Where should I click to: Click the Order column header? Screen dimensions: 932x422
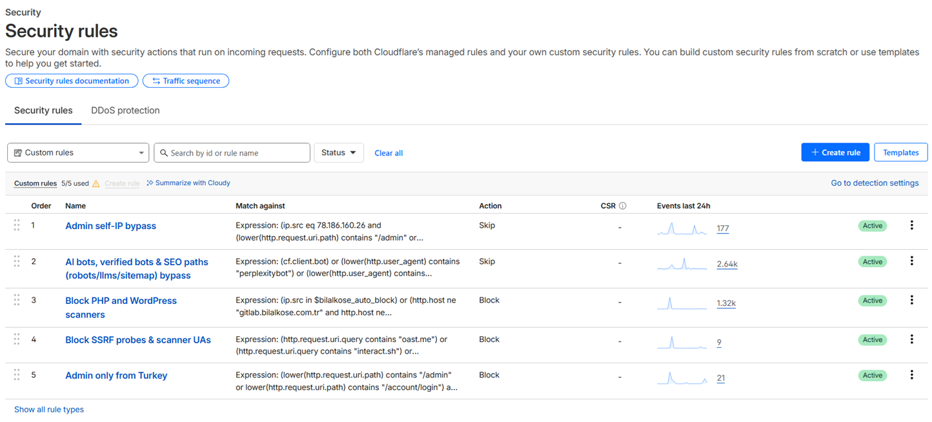41,206
